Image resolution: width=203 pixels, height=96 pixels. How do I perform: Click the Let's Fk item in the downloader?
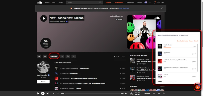point(177,76)
